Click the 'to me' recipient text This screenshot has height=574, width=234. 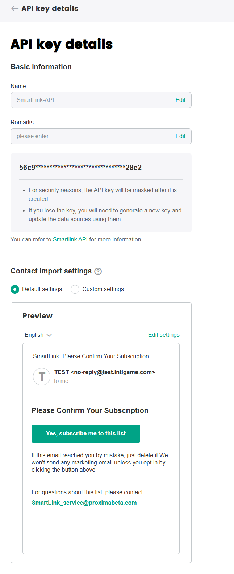61,381
